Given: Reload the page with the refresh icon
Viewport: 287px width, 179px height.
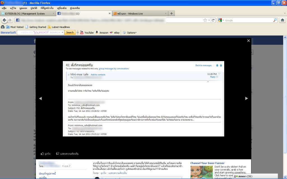Looking at the screenshot, I should coord(213,20).
